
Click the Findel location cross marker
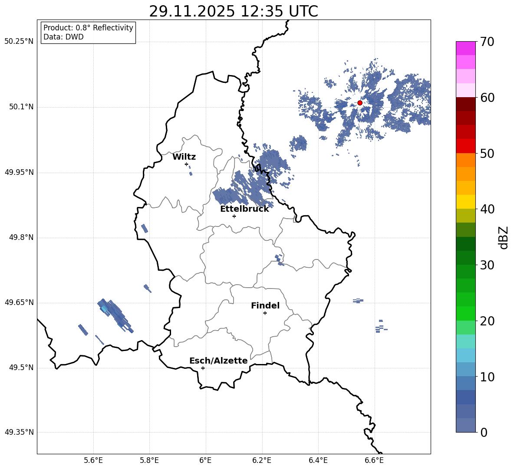(265, 313)
